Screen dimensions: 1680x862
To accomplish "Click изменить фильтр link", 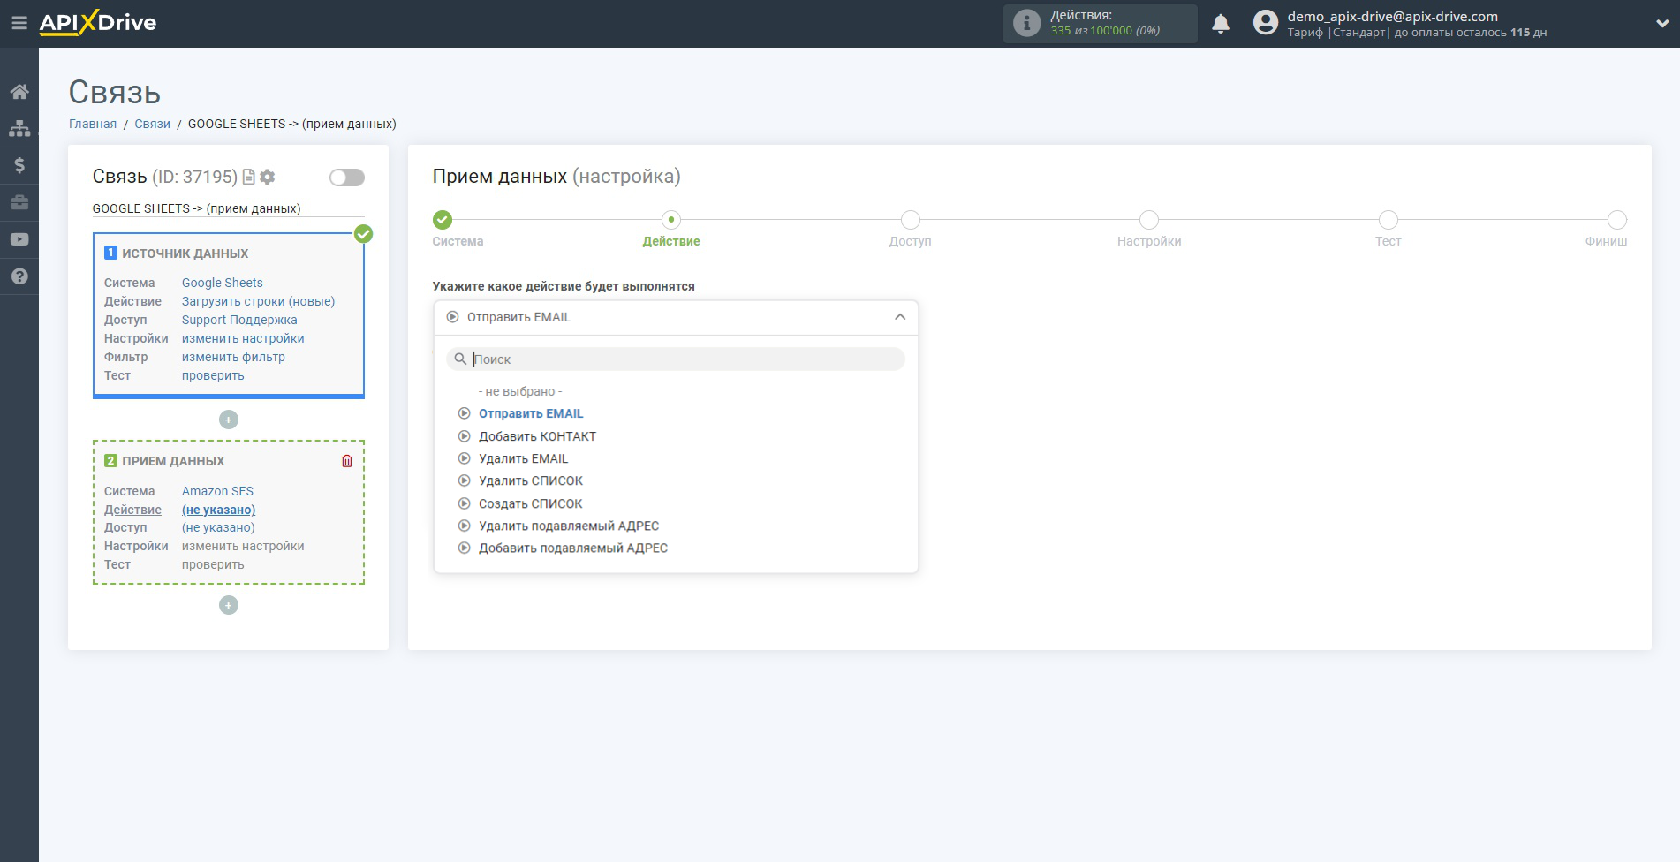I will [x=233, y=357].
